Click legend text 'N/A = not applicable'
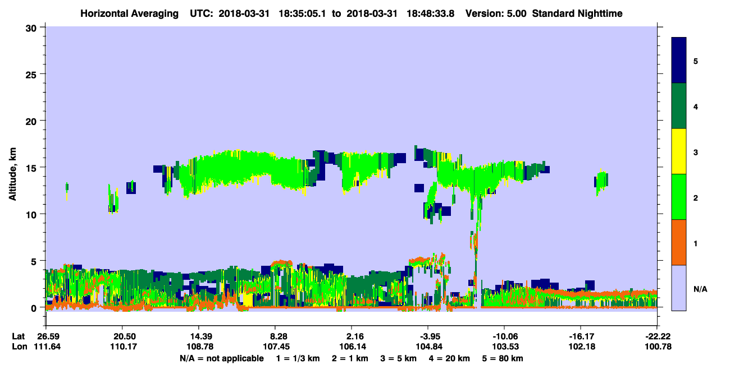The height and width of the screenshot is (374, 730). [221, 358]
